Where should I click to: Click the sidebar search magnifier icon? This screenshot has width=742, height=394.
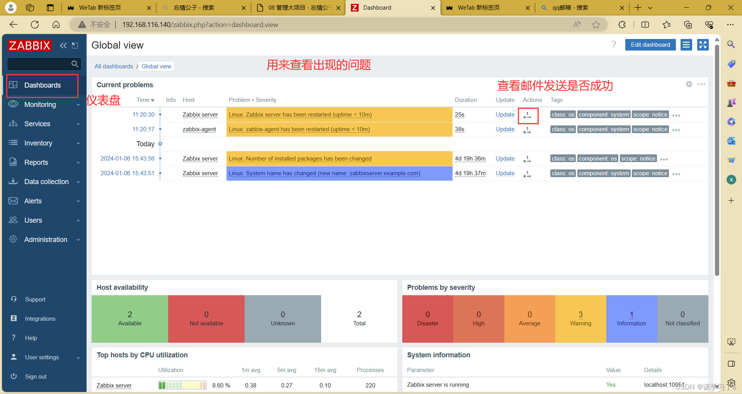pos(75,64)
